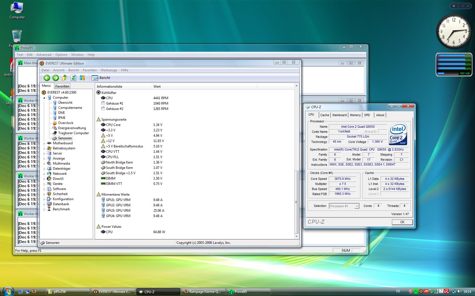The image size is (475, 296).
Task: Click the Start orb on the taskbar
Action: pos(8,291)
